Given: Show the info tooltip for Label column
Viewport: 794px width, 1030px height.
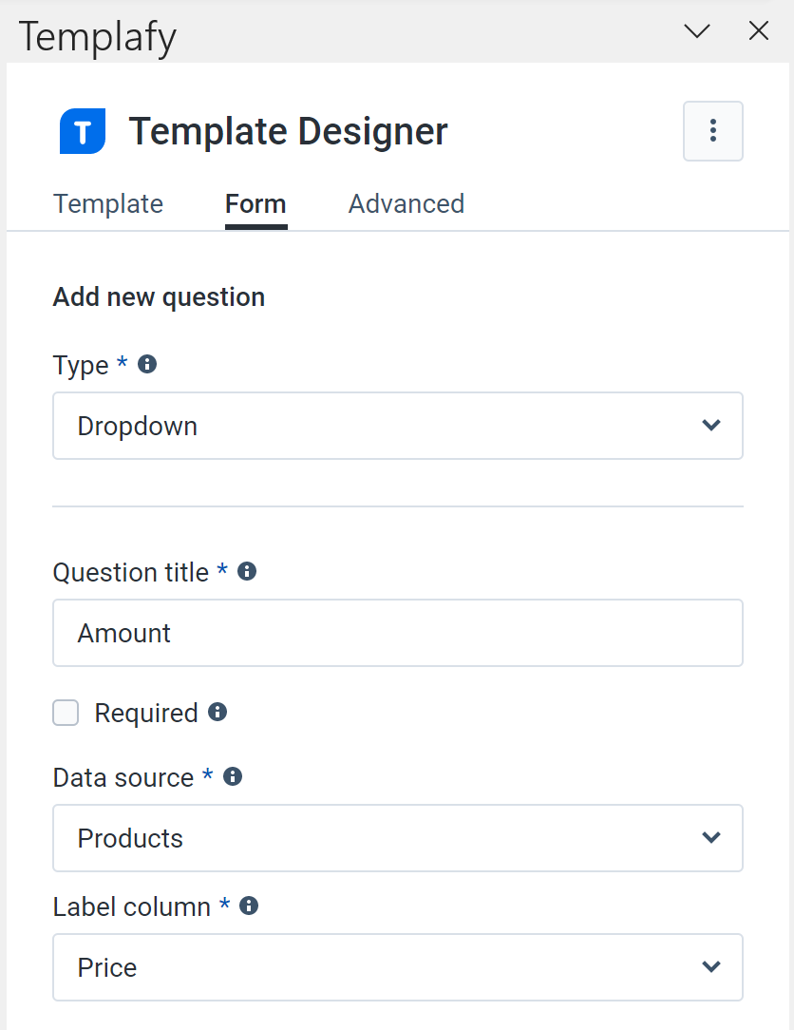Looking at the screenshot, I should coord(248,906).
